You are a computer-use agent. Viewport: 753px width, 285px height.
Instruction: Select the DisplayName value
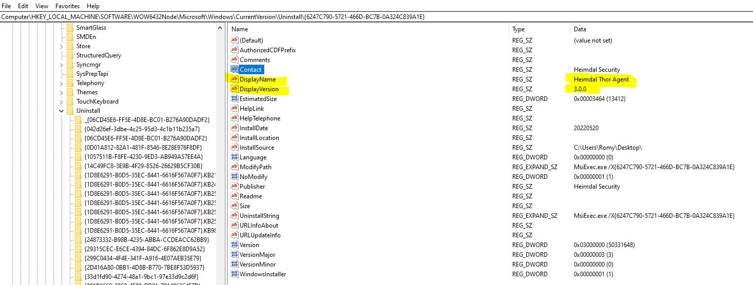pyautogui.click(x=258, y=79)
